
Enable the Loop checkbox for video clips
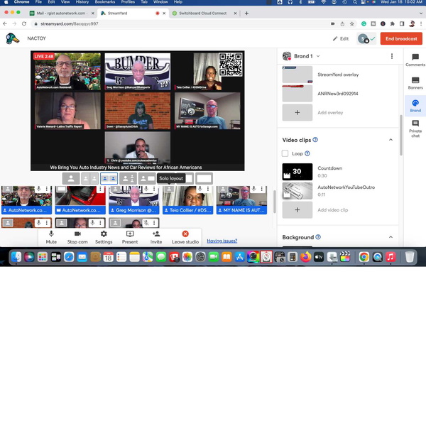point(285,153)
